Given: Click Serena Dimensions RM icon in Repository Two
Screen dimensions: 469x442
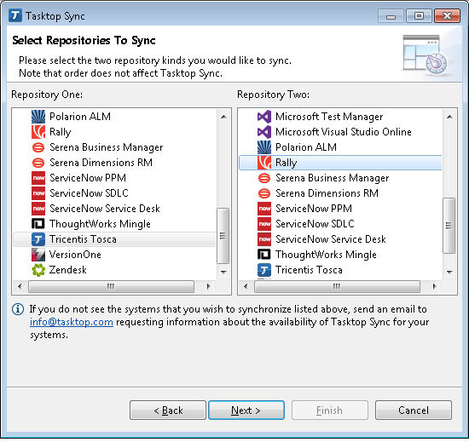Looking at the screenshot, I should (x=264, y=193).
